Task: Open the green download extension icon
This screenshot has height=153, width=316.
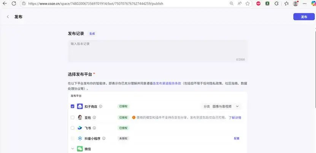Action: 267,3
